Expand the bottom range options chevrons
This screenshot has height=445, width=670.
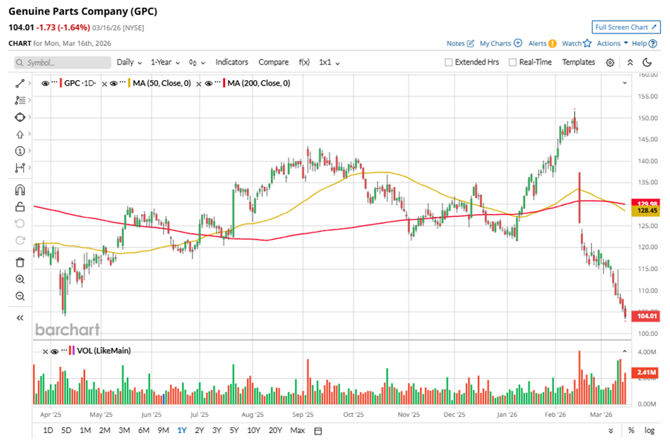(x=611, y=431)
